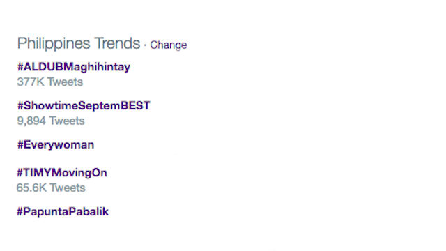Open the #PapuntaPabalik hashtag
The image size is (446, 251).
point(63,211)
